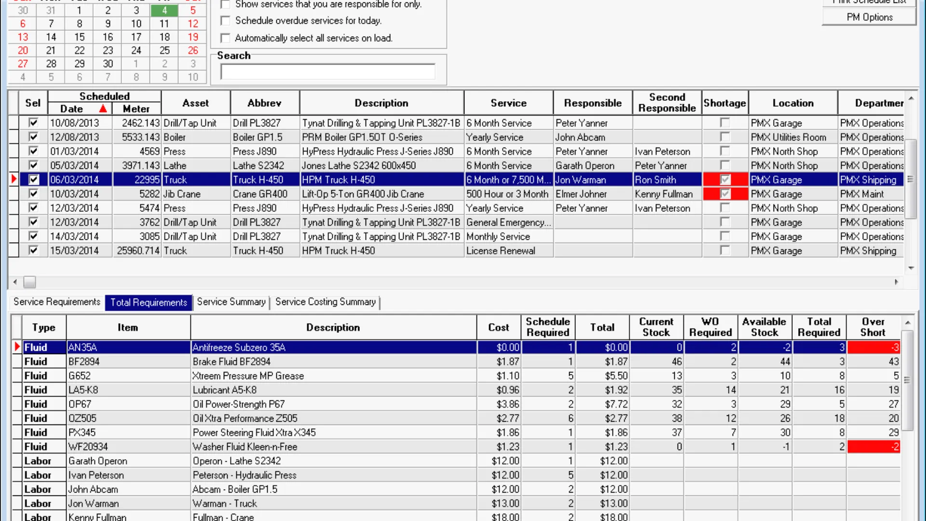This screenshot has height=521, width=926.
Task: Click the red Shortage cell in HPM Truck row
Action: pyautogui.click(x=725, y=179)
